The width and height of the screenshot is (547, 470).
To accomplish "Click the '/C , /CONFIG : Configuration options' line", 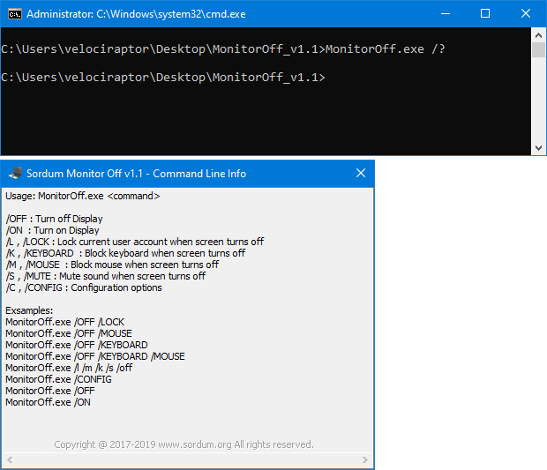I will pyautogui.click(x=84, y=287).
